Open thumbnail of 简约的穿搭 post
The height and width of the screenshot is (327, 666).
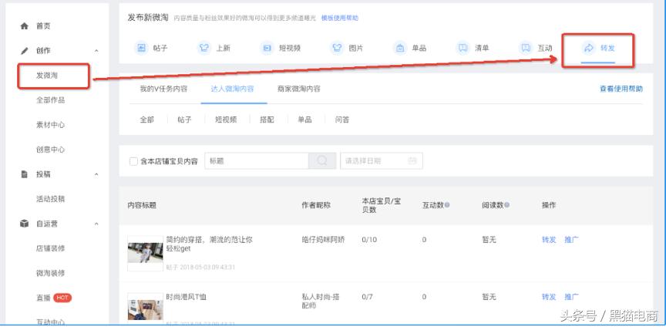coord(145,253)
